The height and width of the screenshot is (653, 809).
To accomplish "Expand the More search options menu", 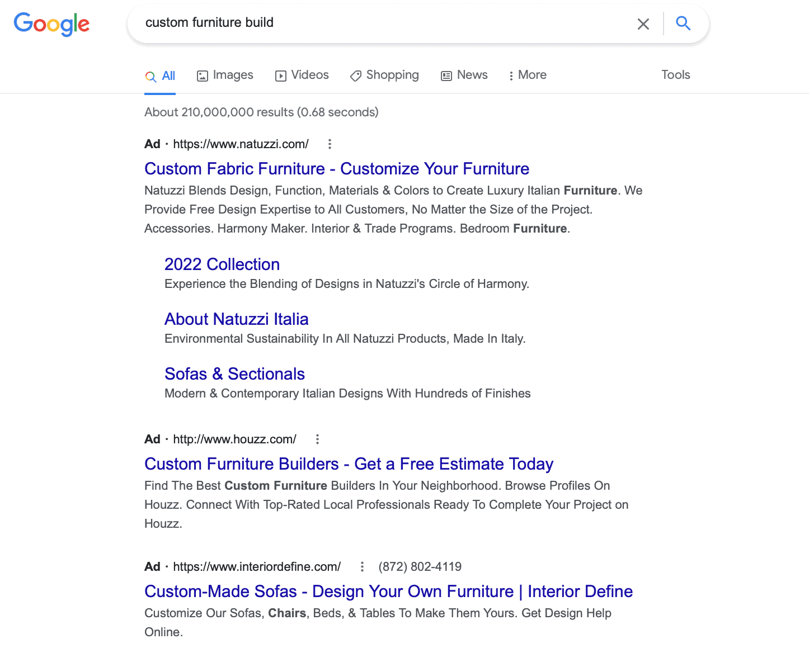I will [528, 75].
